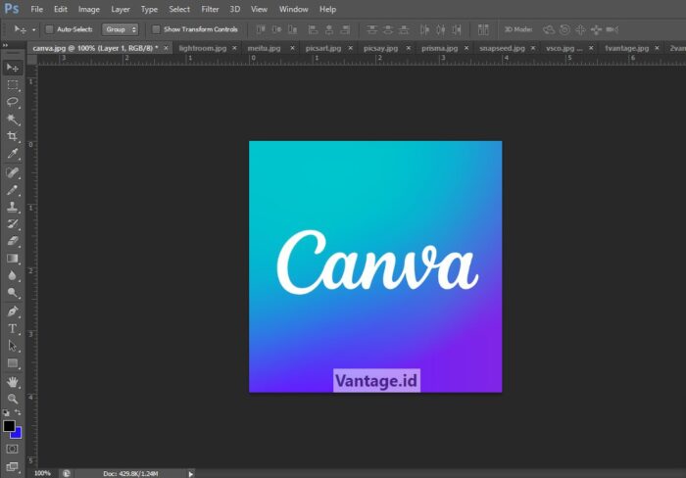Select the Eyedropper tool
Screen dimensions: 686x478
13,154
